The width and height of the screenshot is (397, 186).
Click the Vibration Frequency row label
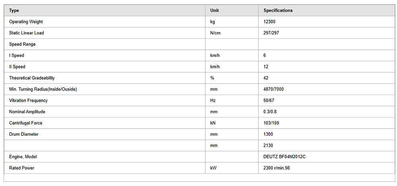click(28, 101)
